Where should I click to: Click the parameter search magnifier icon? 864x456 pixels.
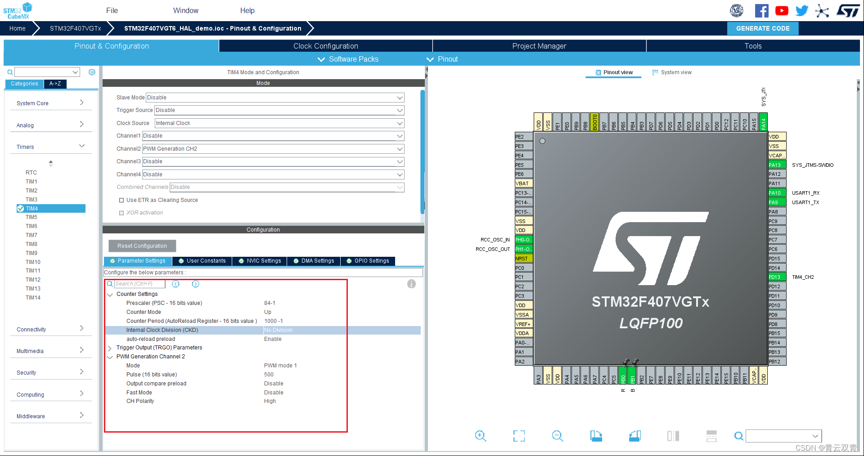(110, 284)
